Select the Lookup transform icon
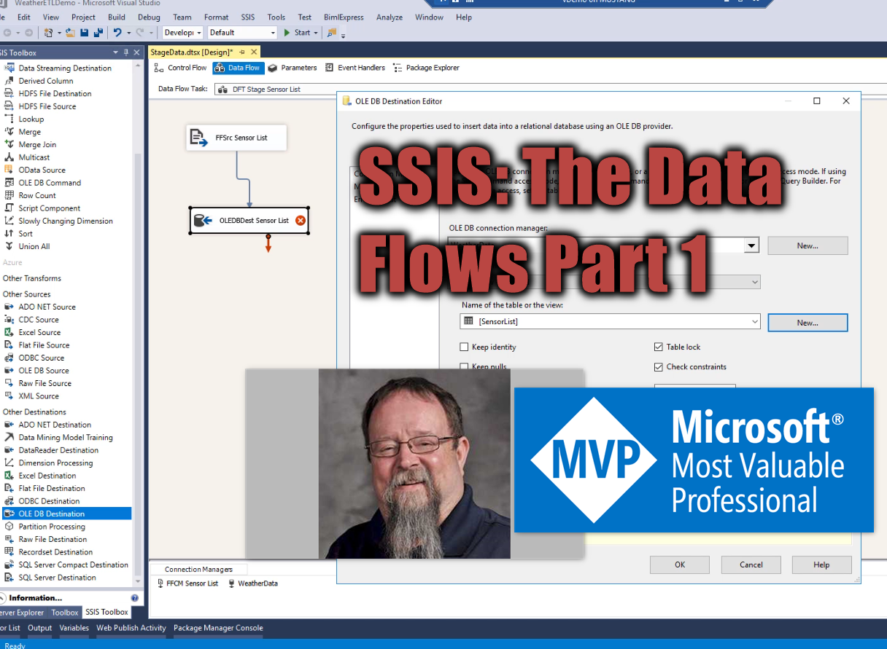Viewport: 887px width, 649px height. tap(9, 119)
